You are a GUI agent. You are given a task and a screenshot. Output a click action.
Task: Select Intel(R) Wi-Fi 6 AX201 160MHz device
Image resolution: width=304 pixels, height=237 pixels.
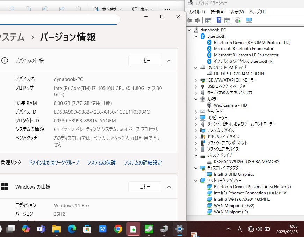click(x=241, y=199)
